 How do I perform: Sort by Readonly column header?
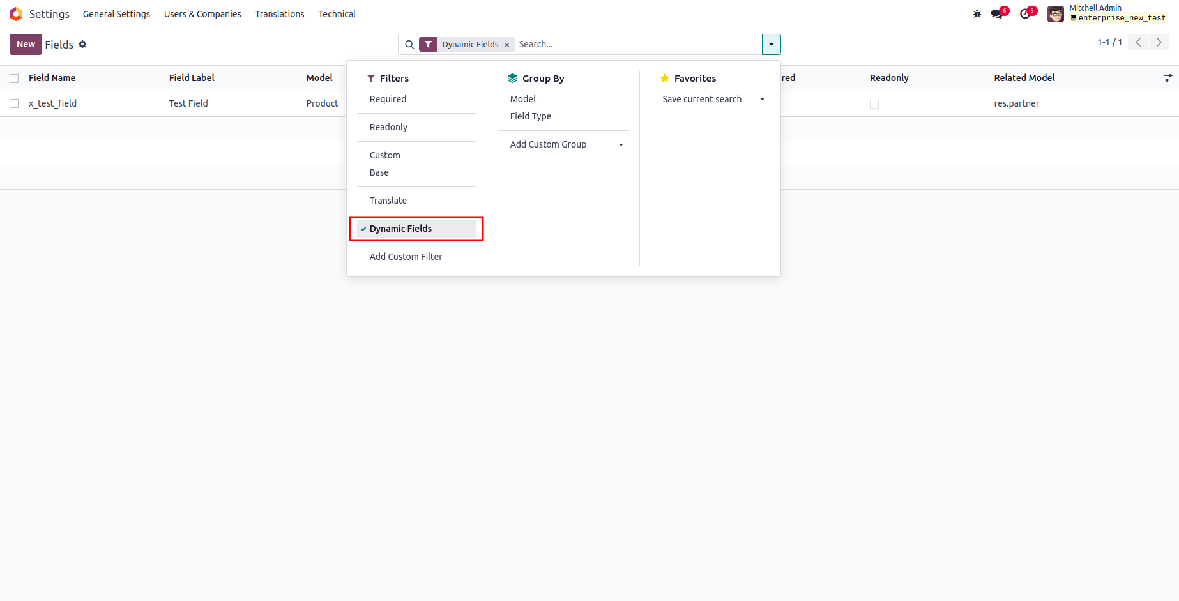pyautogui.click(x=889, y=78)
